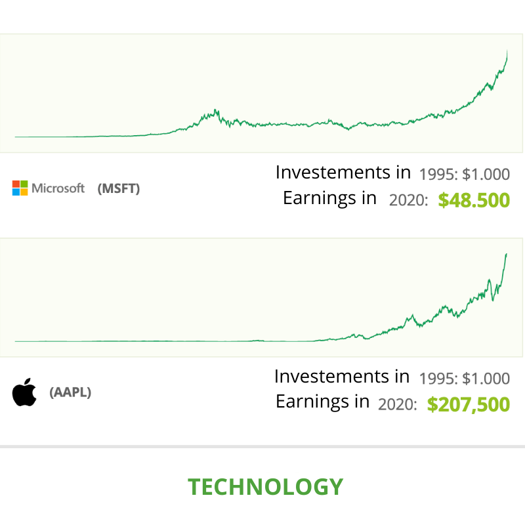Click the gray divider above TECHNOLOGY
The height and width of the screenshot is (525, 525).
(262, 446)
